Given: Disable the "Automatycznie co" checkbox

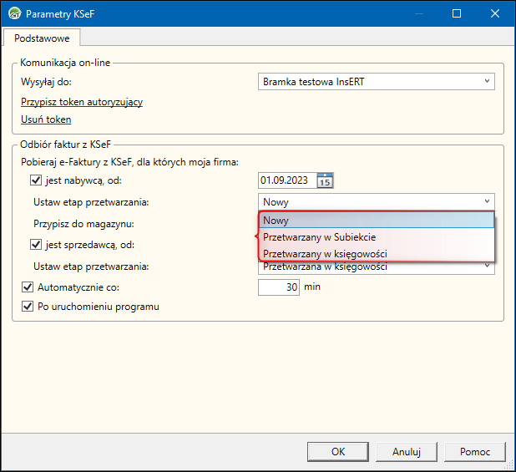Looking at the screenshot, I should 27,287.
